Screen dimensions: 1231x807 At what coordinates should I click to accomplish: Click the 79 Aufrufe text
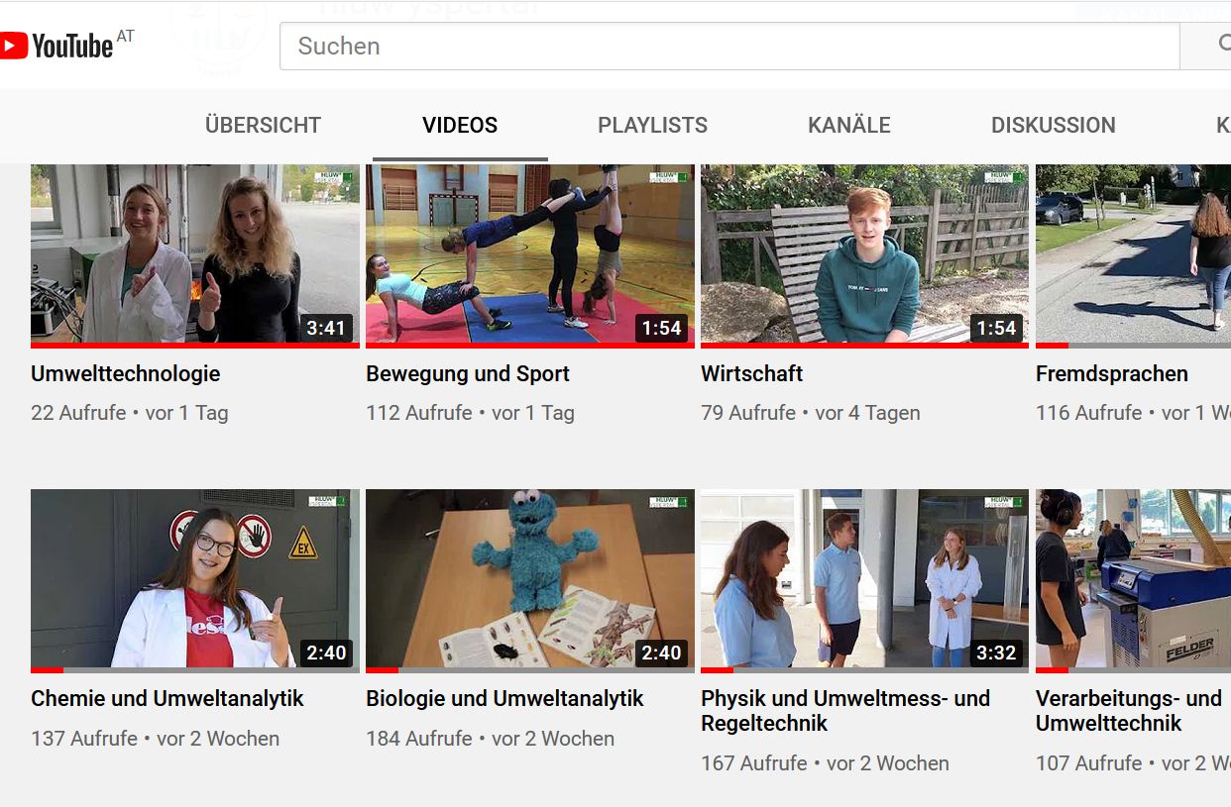(x=748, y=413)
